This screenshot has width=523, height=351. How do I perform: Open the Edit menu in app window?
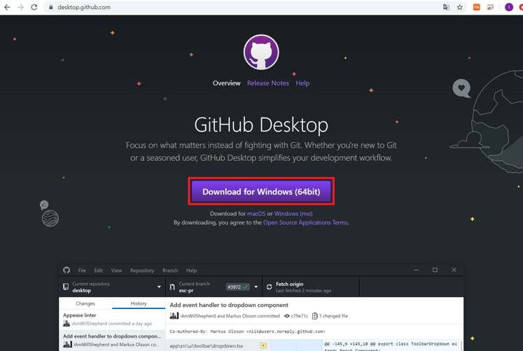point(99,271)
